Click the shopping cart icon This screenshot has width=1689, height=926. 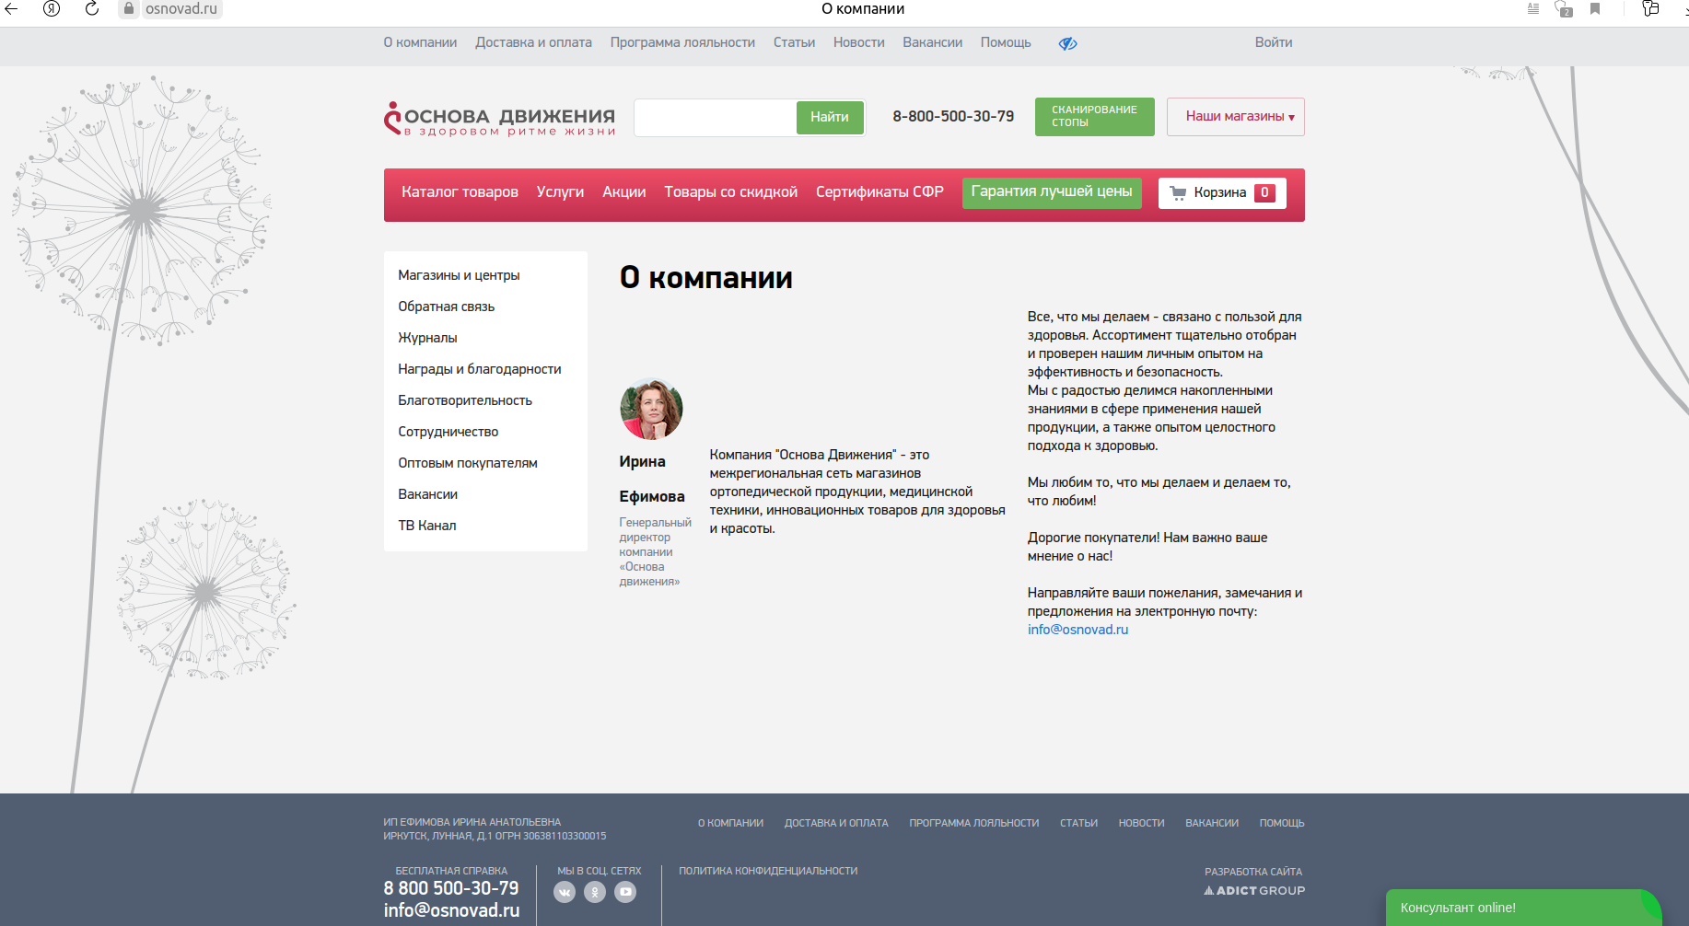coord(1178,193)
